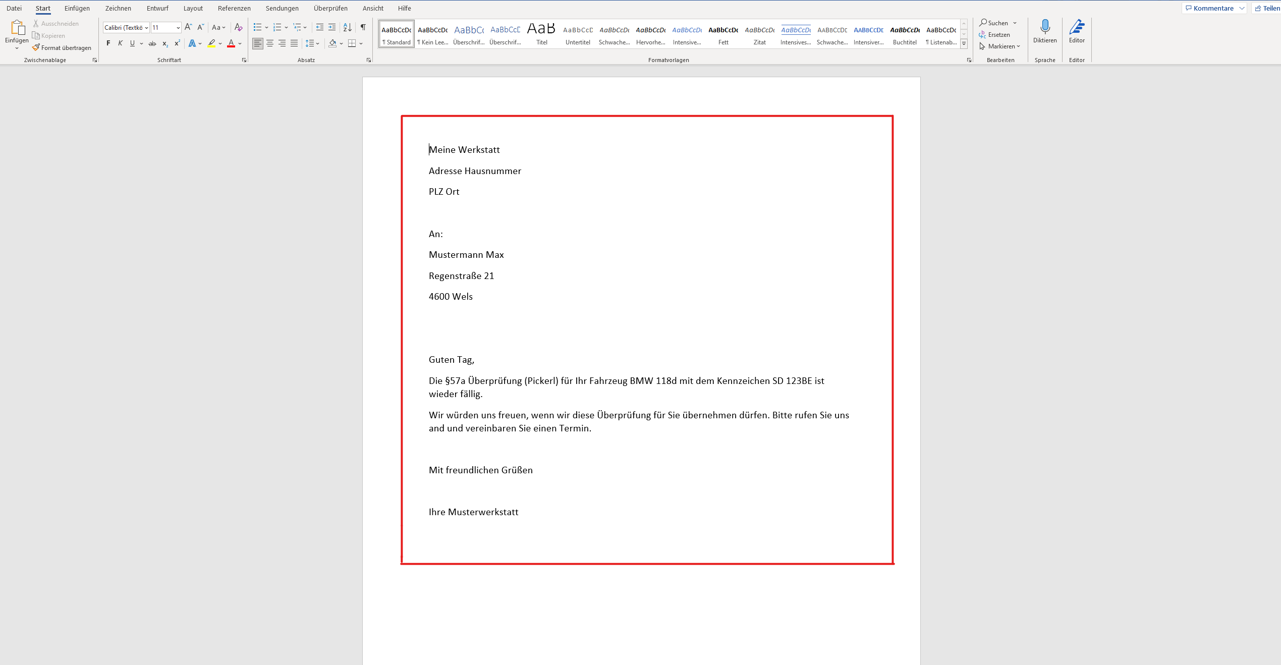The height and width of the screenshot is (665, 1281).
Task: Increase font size with the larger A icon
Action: (188, 27)
